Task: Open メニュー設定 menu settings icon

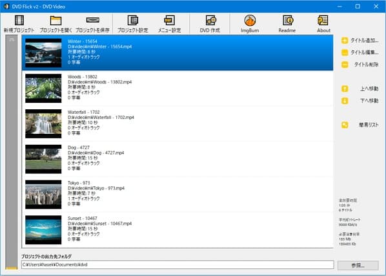Action: 169,20
